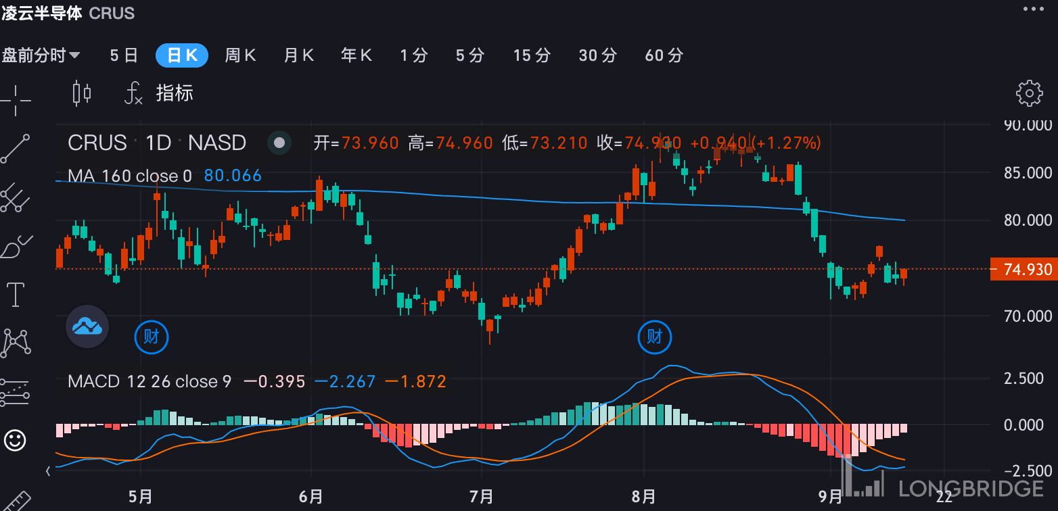1058x511 pixels.
Task: Click the 凌云半导体 CRUS title
Action: (x=68, y=13)
